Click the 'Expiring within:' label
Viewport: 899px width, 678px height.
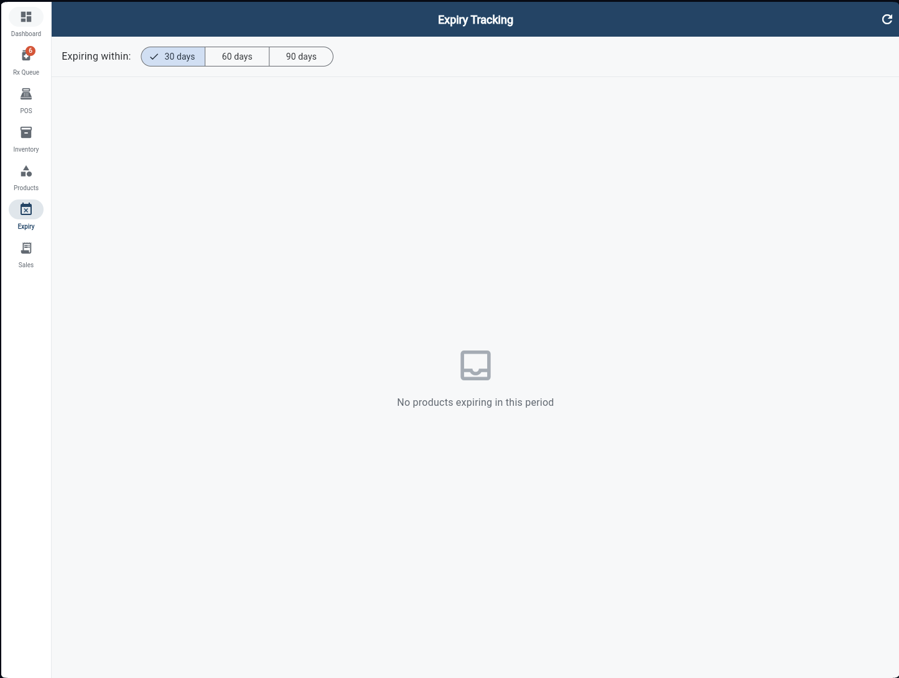96,56
